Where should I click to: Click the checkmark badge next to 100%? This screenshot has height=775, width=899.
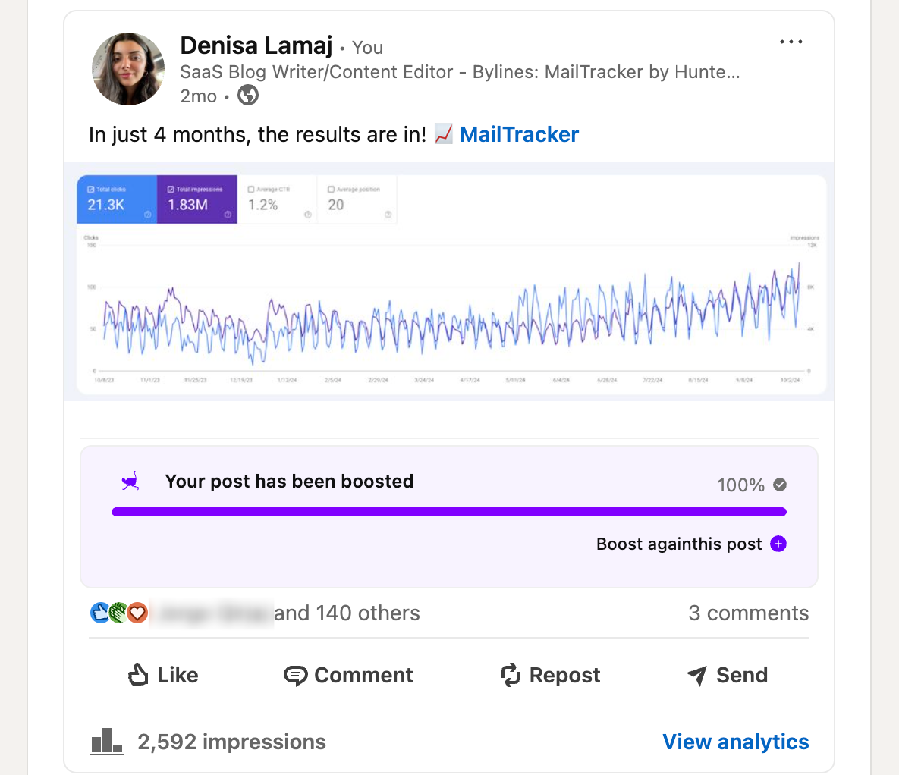tap(778, 485)
